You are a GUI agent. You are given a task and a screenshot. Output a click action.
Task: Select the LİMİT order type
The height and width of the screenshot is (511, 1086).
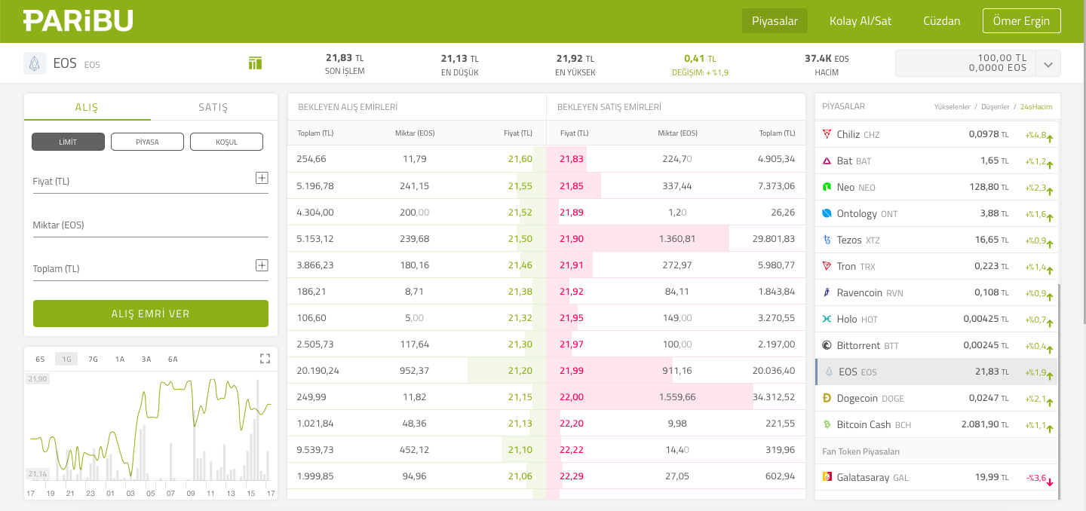click(x=68, y=142)
